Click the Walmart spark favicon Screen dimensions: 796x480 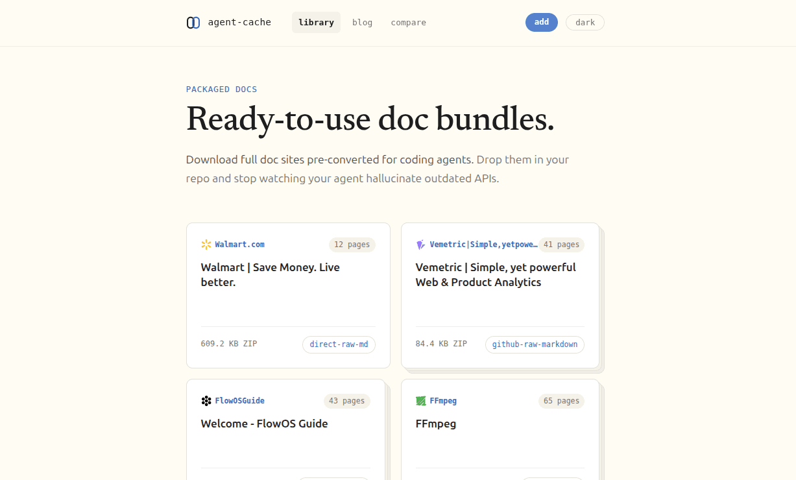point(206,245)
